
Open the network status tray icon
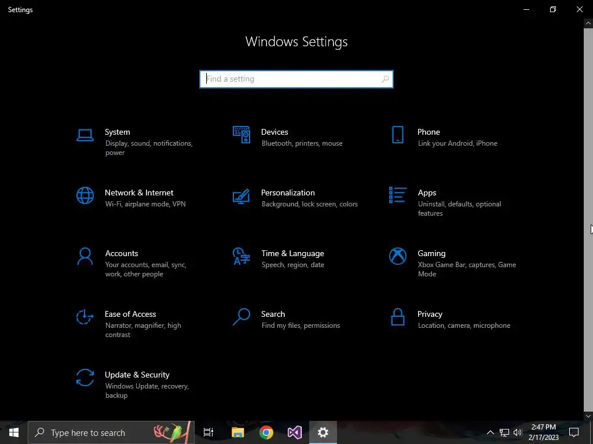click(x=504, y=432)
